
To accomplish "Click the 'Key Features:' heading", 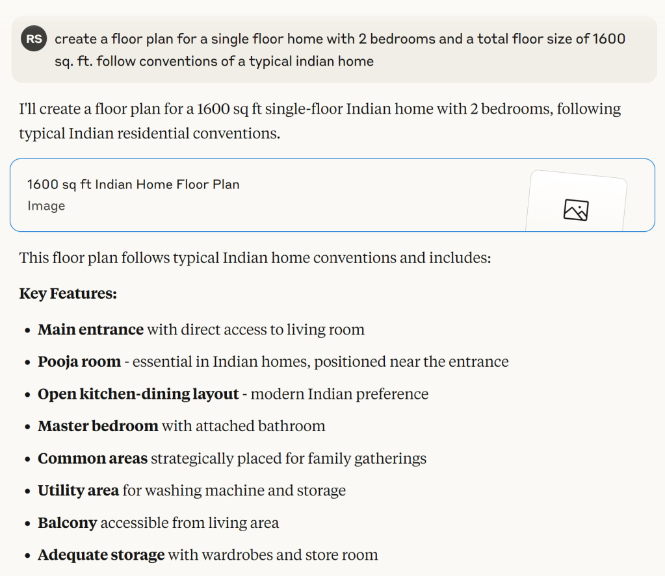I will point(68,294).
